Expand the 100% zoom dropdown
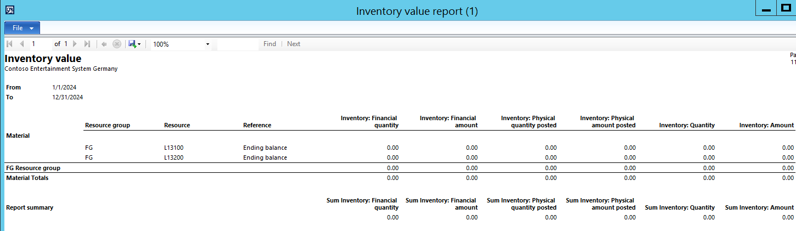The width and height of the screenshot is (796, 231). [x=181, y=44]
